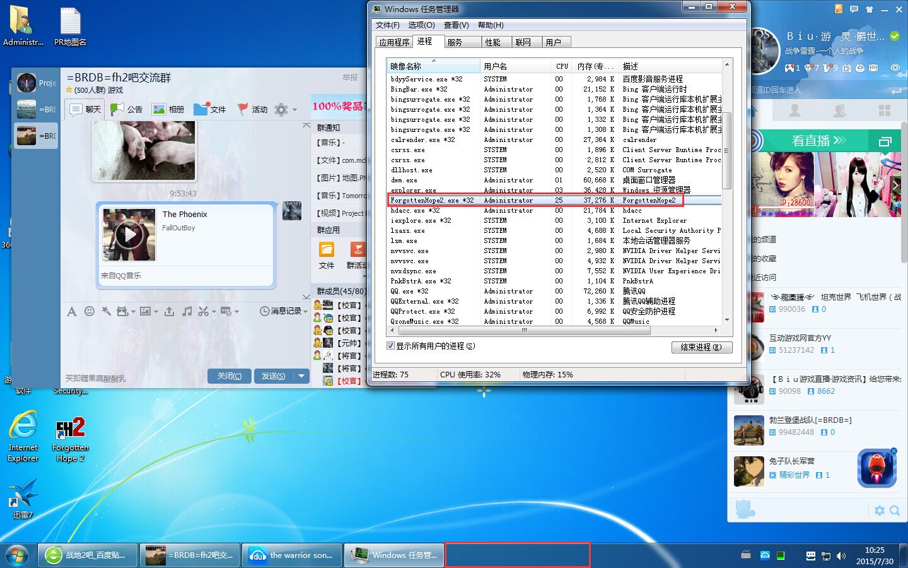Click the volume icon in system tray
The image size is (908, 568).
[841, 556]
